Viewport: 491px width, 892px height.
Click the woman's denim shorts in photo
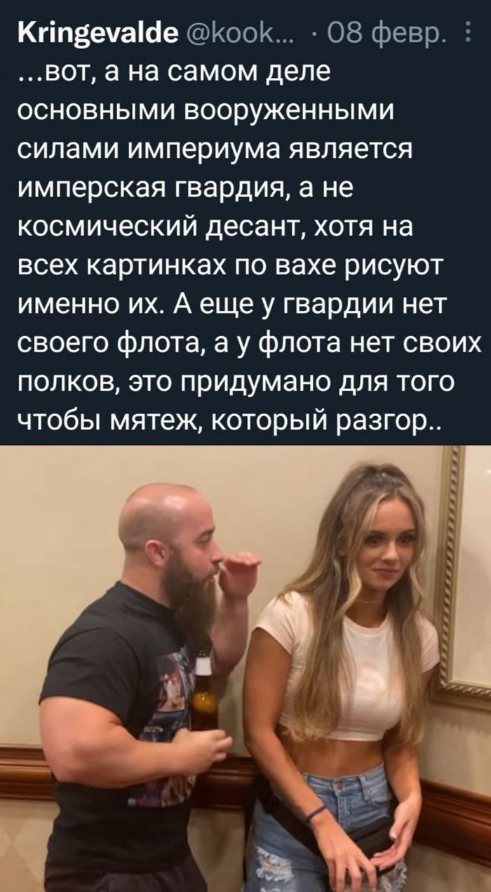click(x=330, y=828)
